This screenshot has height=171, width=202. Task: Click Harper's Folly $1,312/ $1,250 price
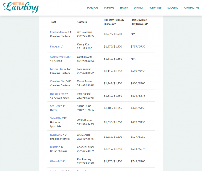click(113, 96)
